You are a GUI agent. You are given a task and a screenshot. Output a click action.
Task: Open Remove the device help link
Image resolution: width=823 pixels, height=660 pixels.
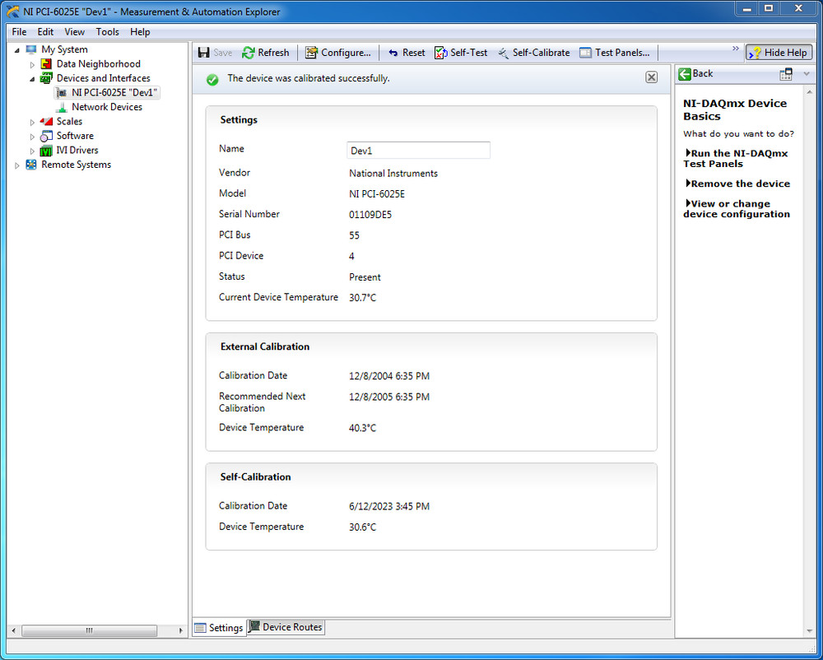(737, 184)
